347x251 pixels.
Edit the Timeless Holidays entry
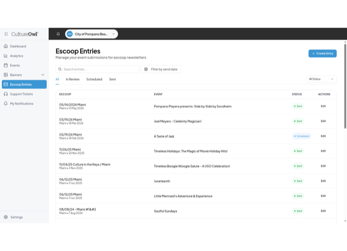point(323,151)
